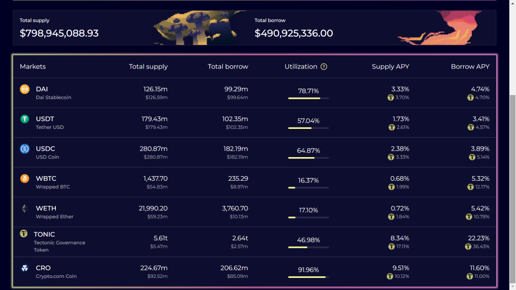The width and height of the screenshot is (516, 290).
Task: Click the $490,925,336.00 total borrow figure
Action: tap(294, 33)
